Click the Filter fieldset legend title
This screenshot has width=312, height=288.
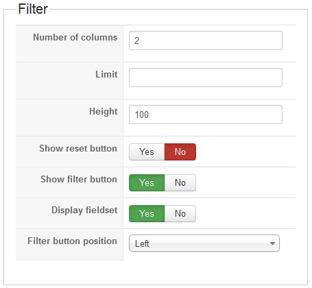pos(33,9)
